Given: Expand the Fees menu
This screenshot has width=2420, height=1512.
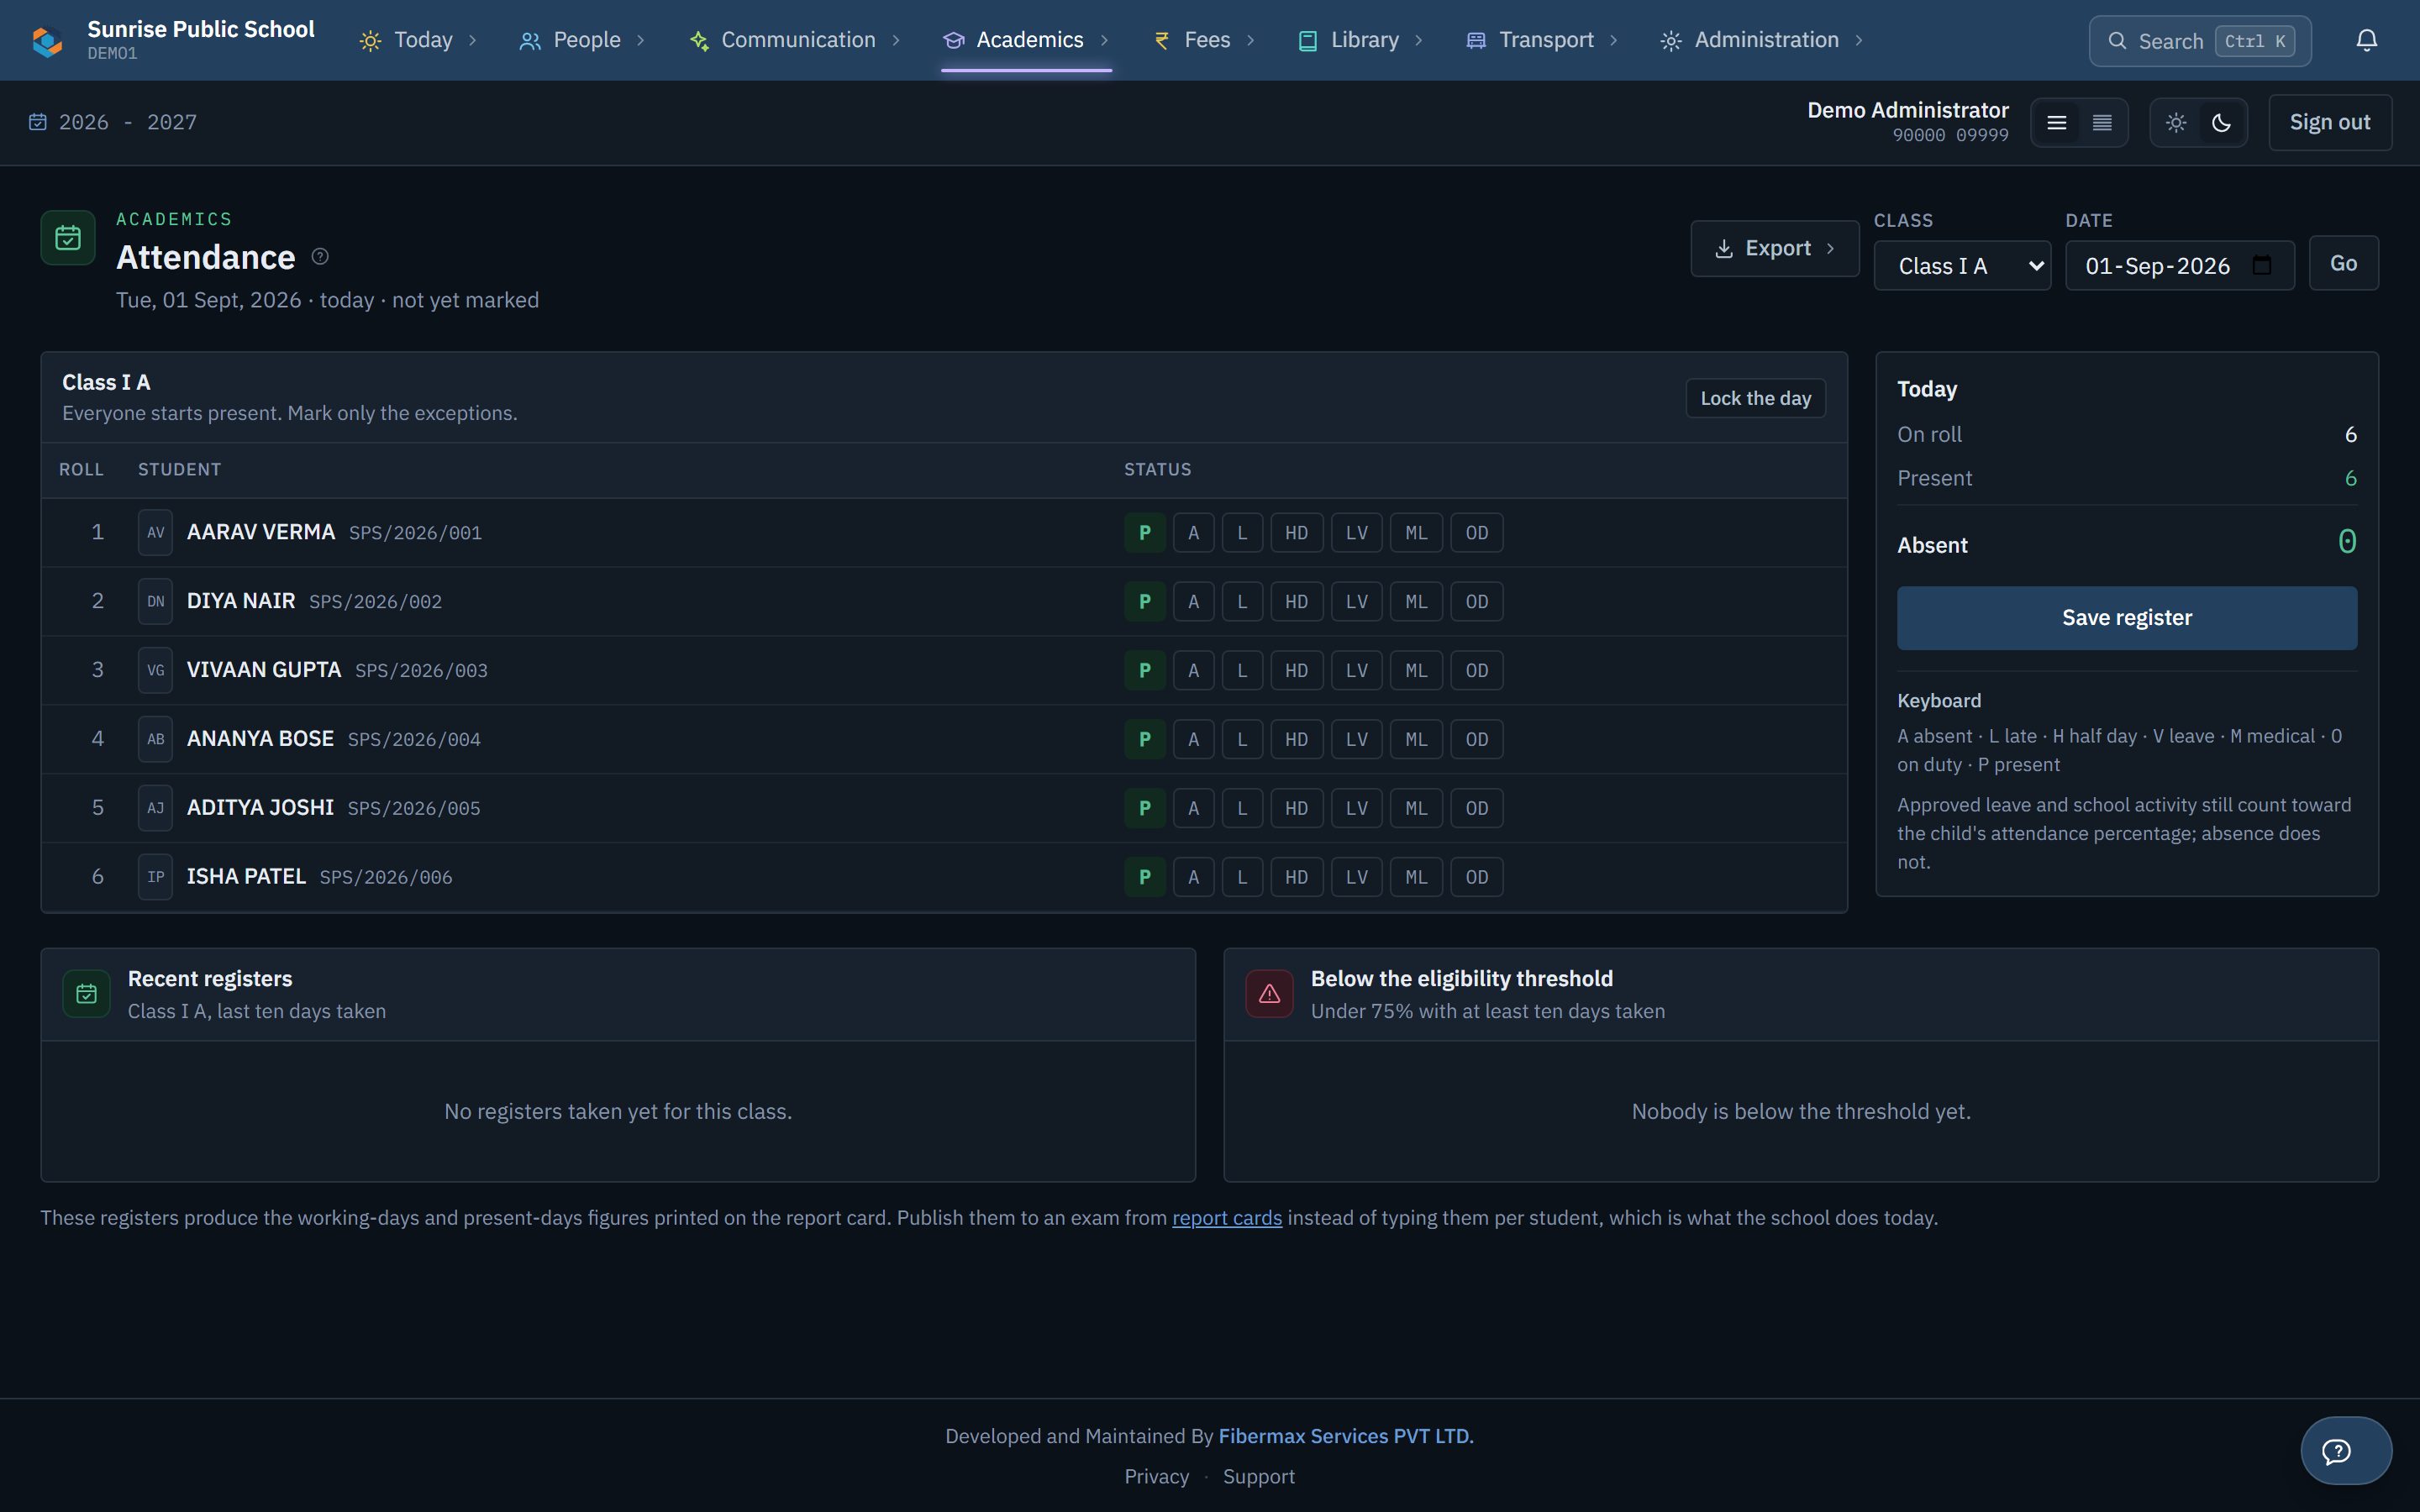Looking at the screenshot, I should coord(1204,40).
